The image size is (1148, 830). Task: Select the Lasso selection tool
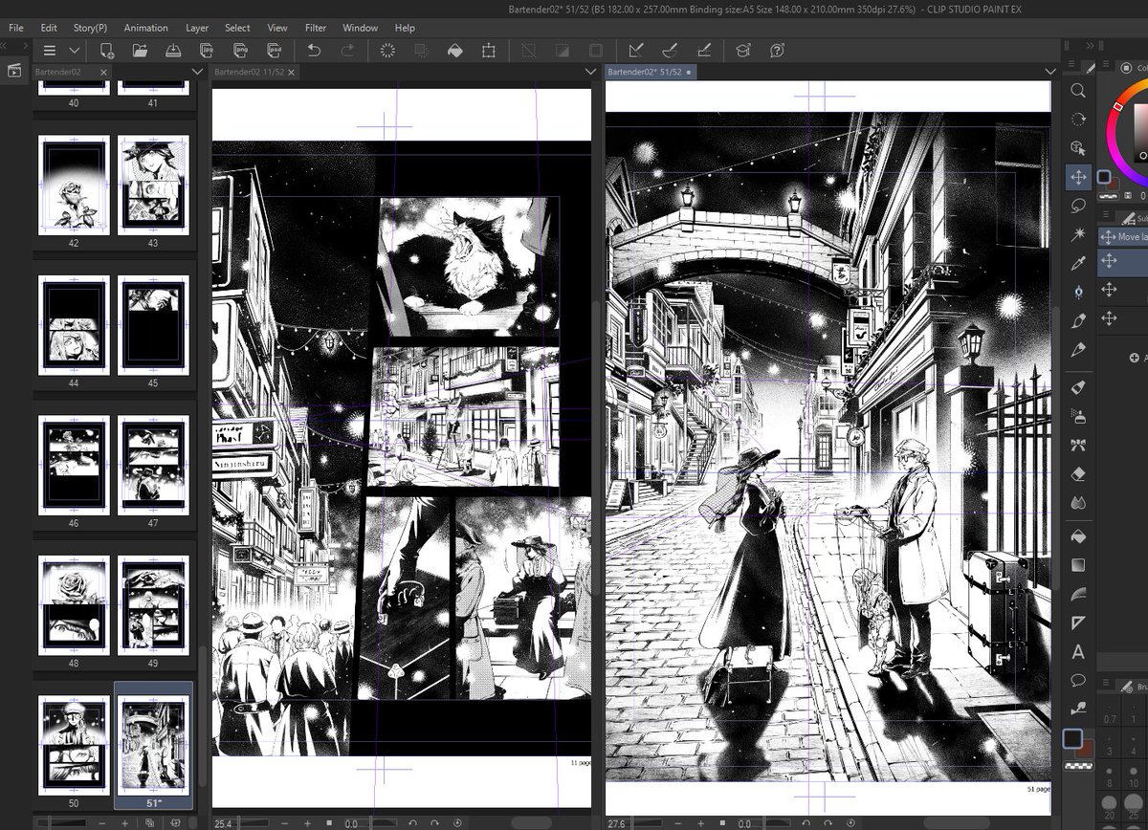point(1078,205)
